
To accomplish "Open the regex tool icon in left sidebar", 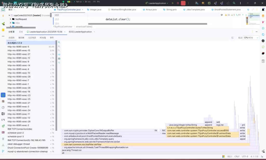I will pos(3,120).
